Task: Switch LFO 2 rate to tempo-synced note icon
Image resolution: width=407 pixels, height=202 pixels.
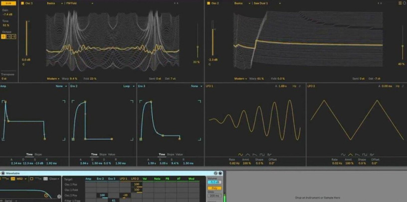Action: pos(403,86)
